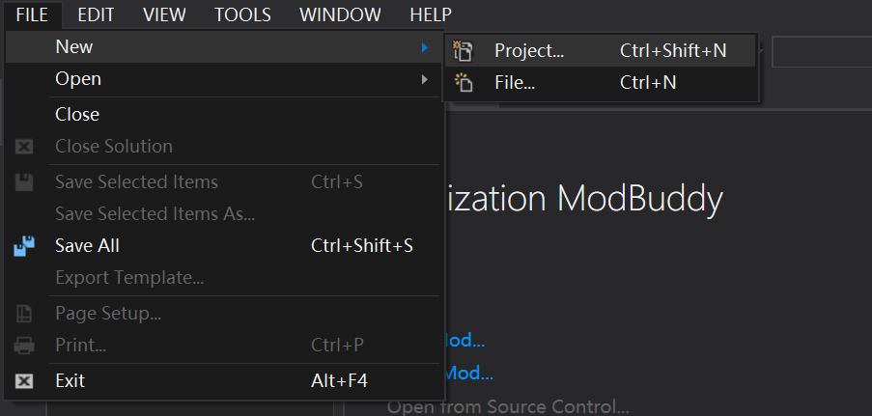The width and height of the screenshot is (872, 416).
Task: Click the Open from Source Control link
Action: click(508, 406)
